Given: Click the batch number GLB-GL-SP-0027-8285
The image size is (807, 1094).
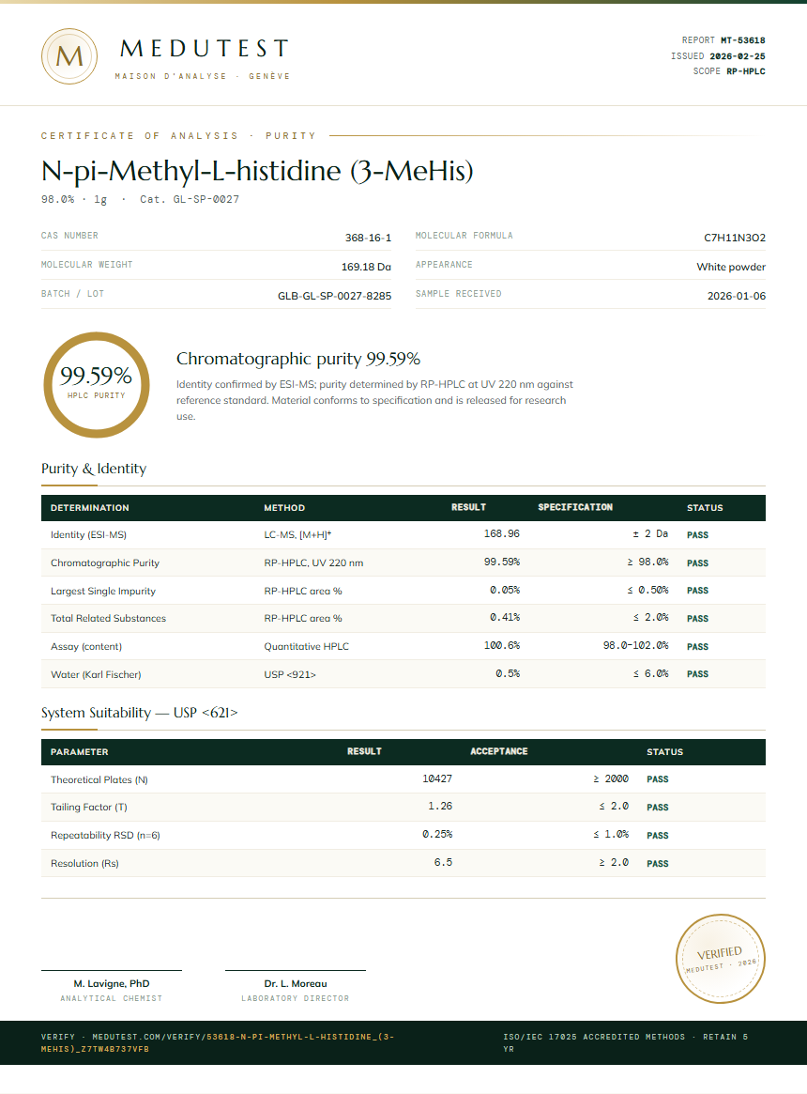Looking at the screenshot, I should point(335,296).
